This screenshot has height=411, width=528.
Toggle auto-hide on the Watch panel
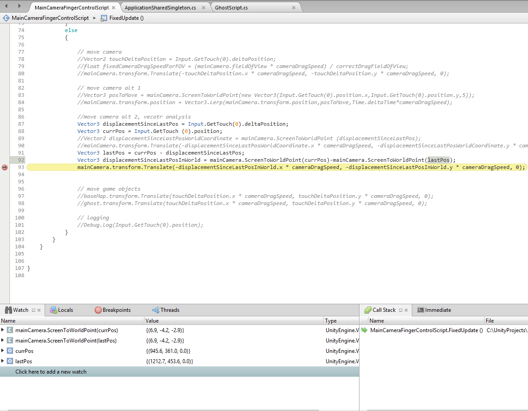tap(33, 310)
